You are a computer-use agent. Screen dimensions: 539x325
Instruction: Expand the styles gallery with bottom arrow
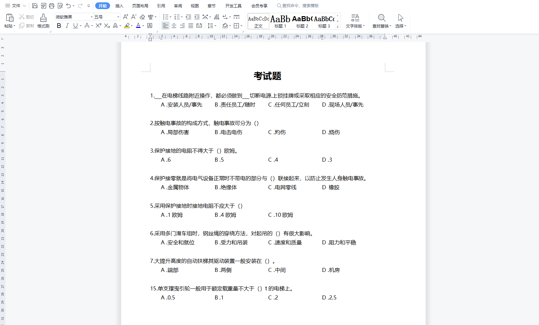(338, 27)
